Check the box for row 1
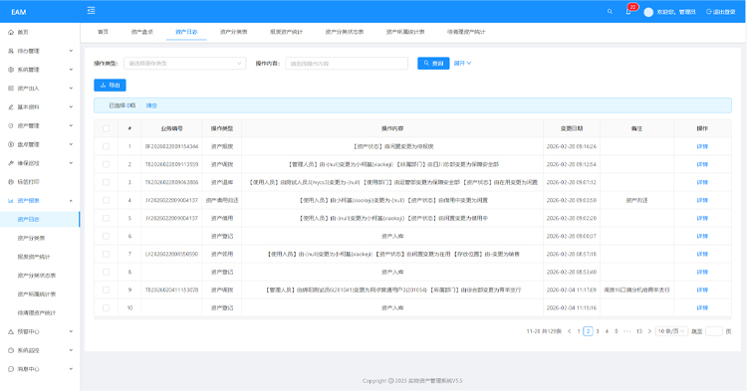The image size is (747, 392). 106,146
